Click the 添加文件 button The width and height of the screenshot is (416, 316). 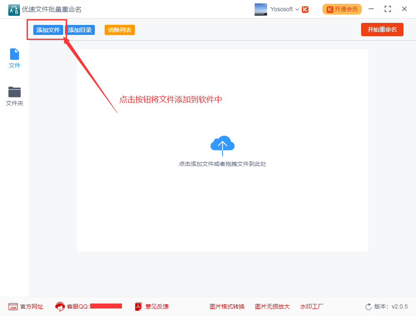point(48,30)
